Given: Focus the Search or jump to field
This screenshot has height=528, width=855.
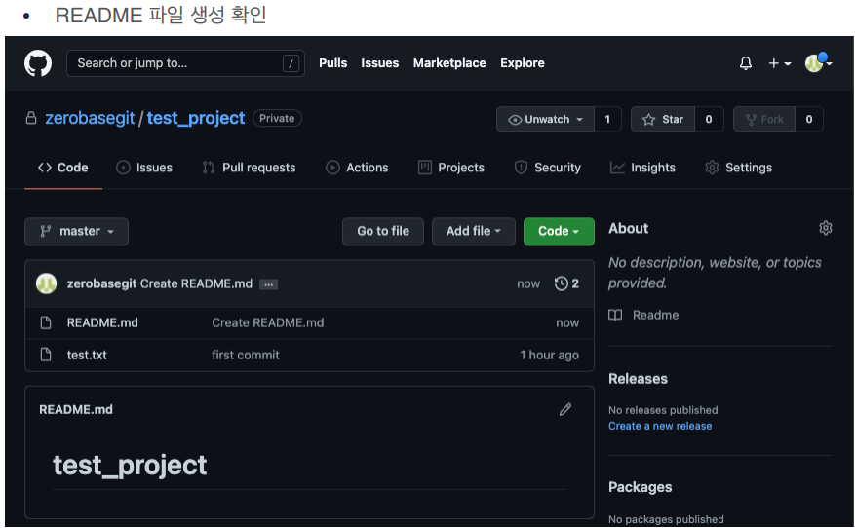Looking at the screenshot, I should point(185,63).
